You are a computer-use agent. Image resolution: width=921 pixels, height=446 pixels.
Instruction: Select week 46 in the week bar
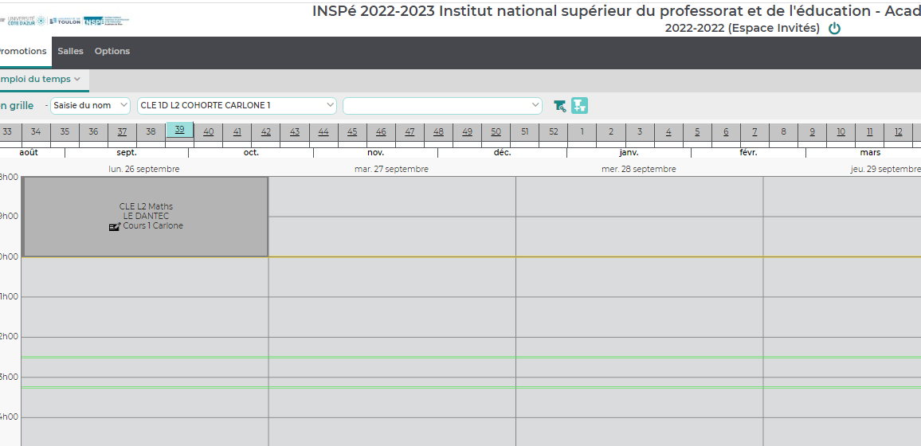coord(381,131)
